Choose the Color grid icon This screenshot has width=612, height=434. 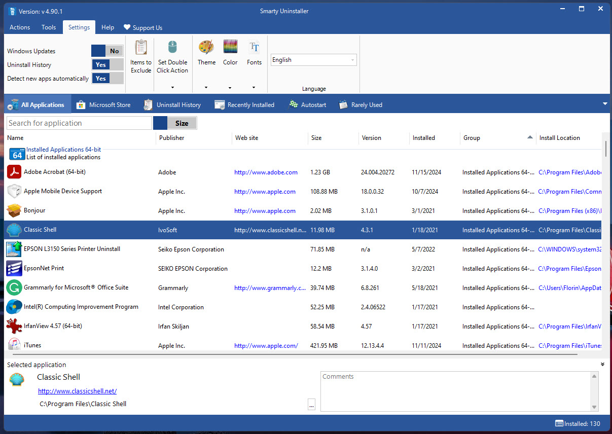coord(230,47)
